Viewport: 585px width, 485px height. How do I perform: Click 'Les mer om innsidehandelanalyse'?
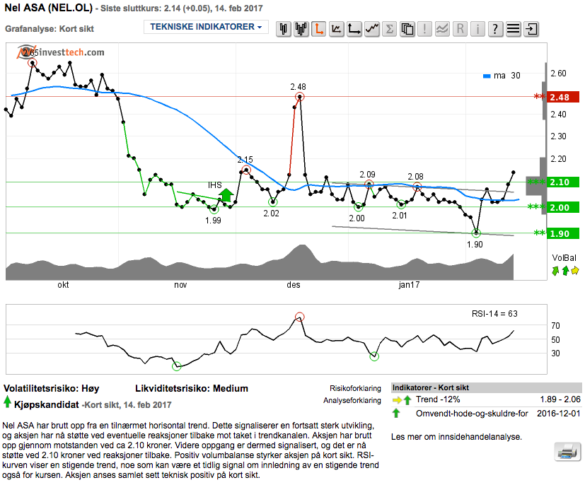[456, 437]
